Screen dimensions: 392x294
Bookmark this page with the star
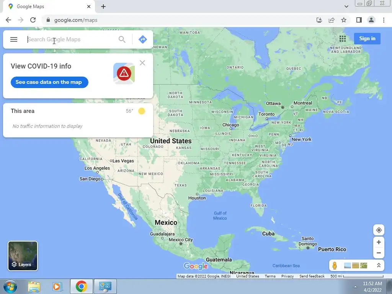tap(344, 20)
